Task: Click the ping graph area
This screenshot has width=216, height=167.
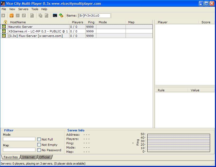Action: [179, 143]
